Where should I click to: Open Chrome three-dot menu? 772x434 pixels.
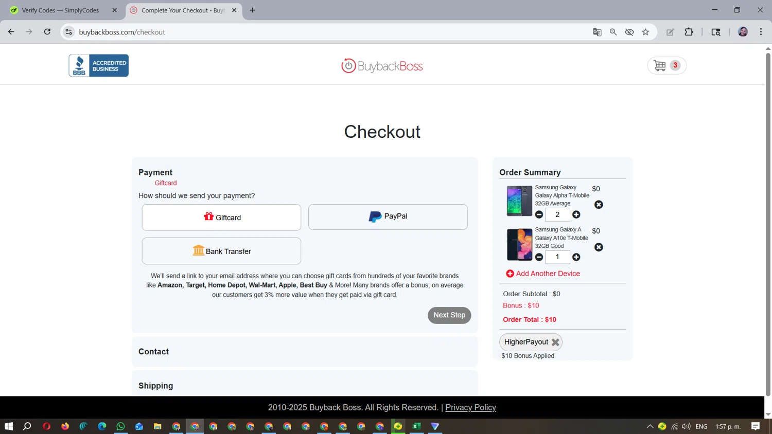pos(761,32)
